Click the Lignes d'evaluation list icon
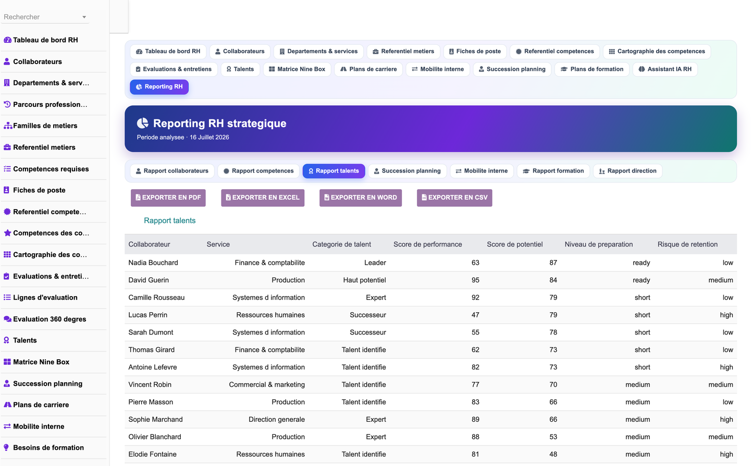The image size is (753, 466). click(7, 298)
